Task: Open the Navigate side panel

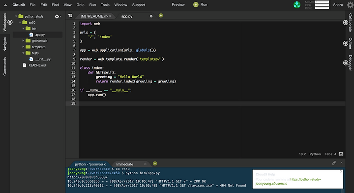Action: click(x=5, y=44)
